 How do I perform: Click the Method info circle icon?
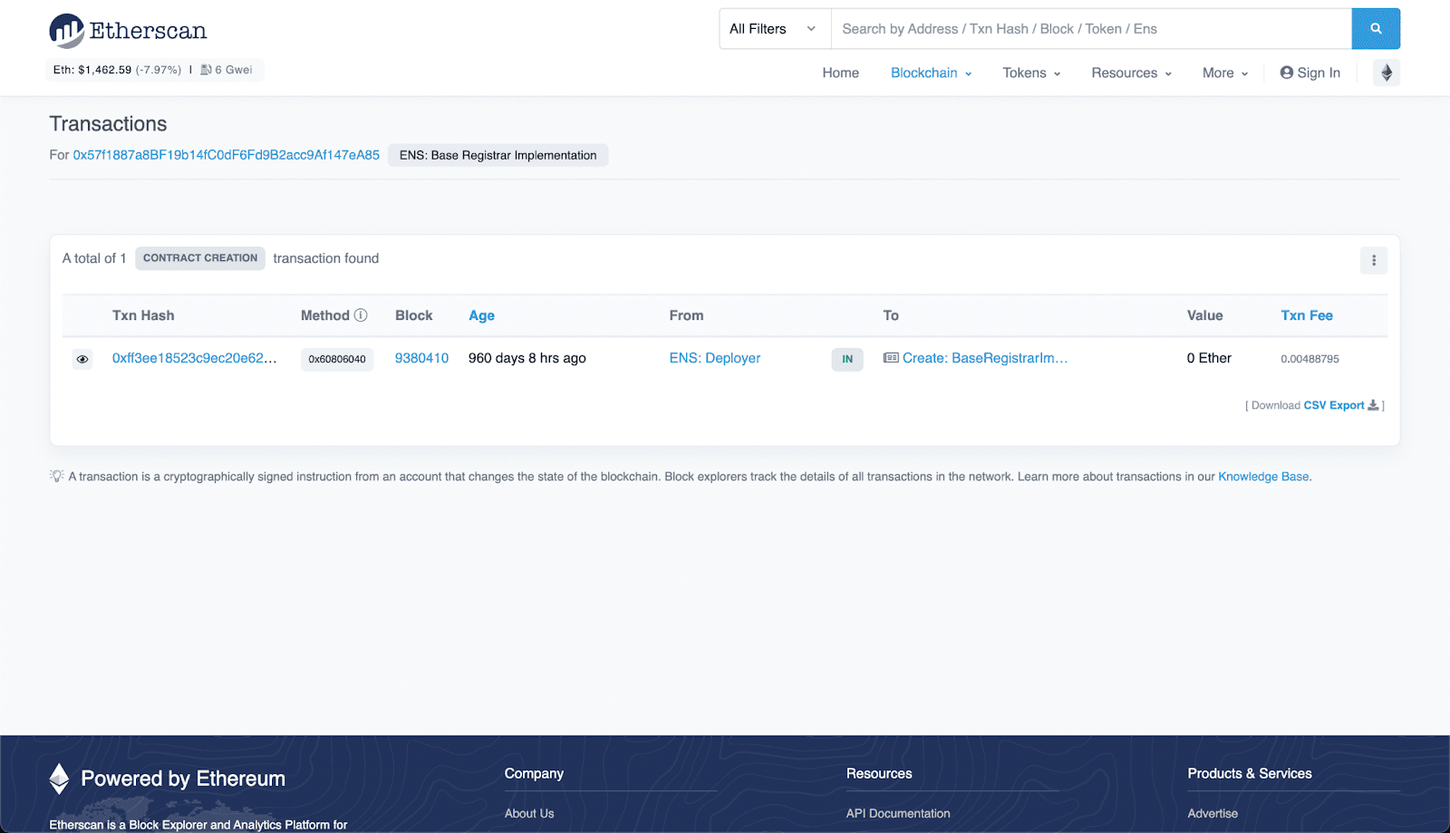click(361, 315)
